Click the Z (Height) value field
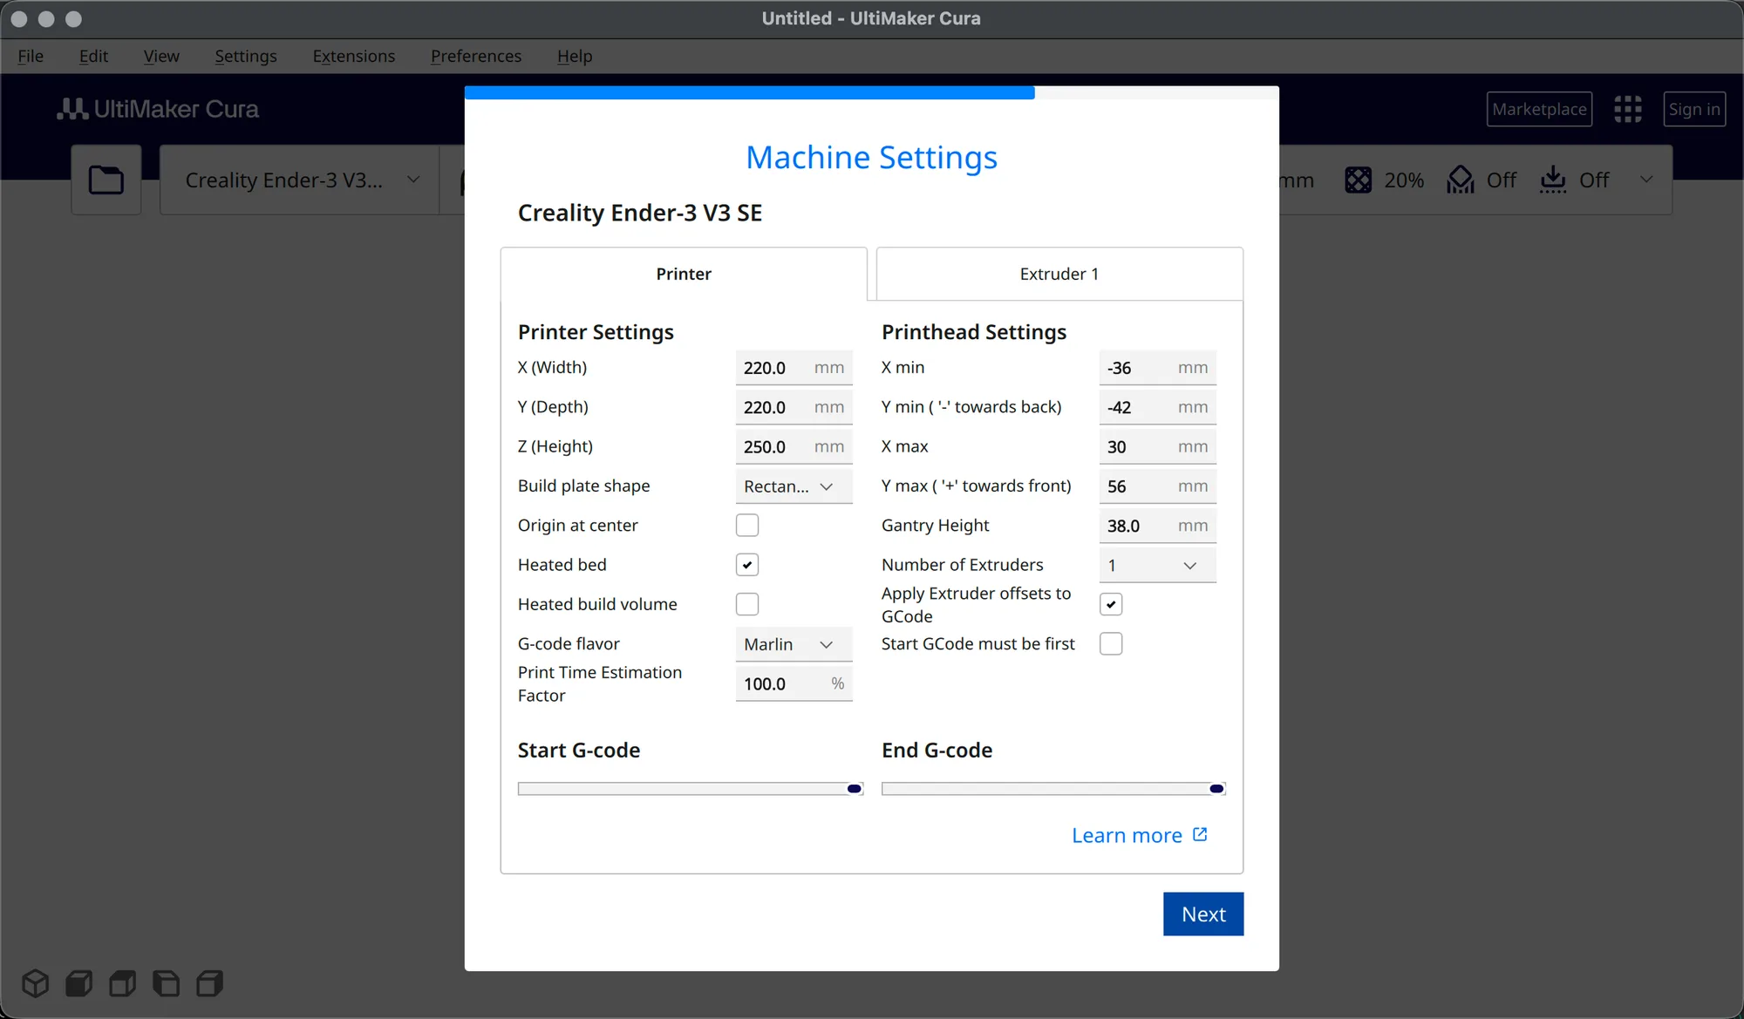1744x1019 pixels. point(794,446)
